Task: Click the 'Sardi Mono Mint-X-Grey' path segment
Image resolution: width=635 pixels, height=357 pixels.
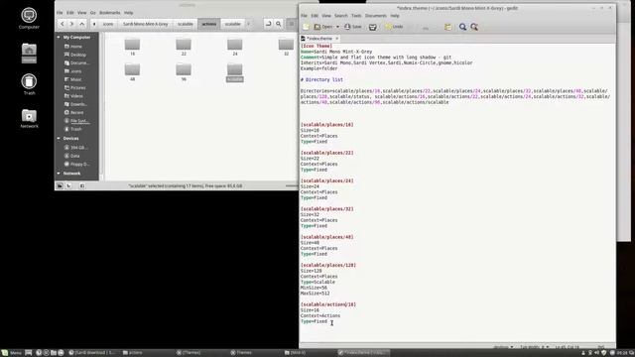Action: coord(146,24)
